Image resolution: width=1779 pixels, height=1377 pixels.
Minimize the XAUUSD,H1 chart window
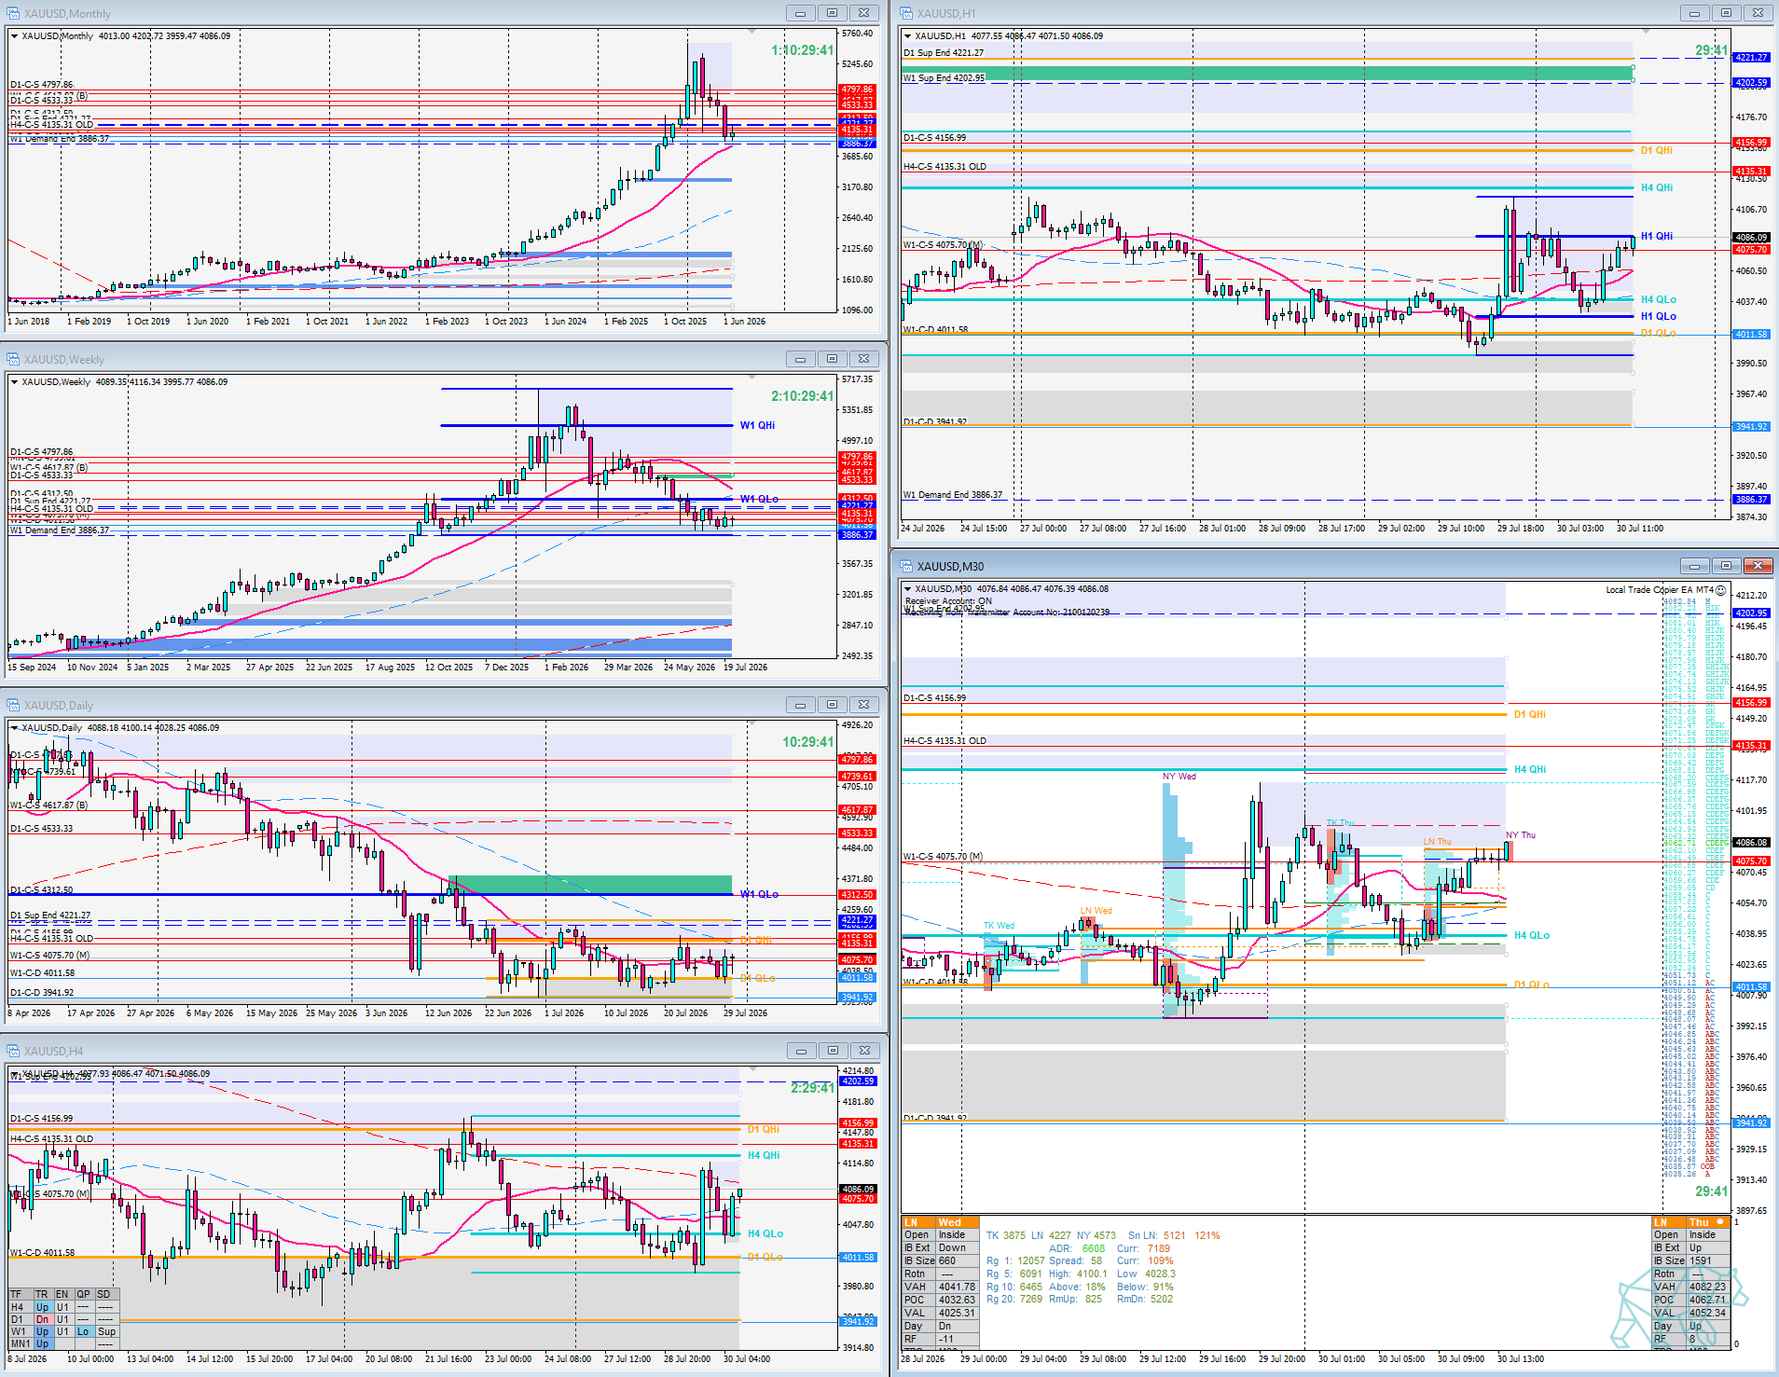(x=1694, y=13)
